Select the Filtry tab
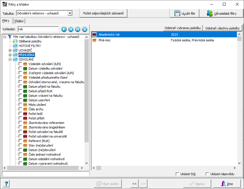 6,21
